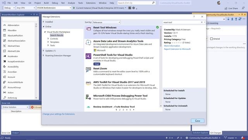Click the Git fetch down-arrow icon
The width and height of the screenshot is (248, 140).
pos(228,19)
